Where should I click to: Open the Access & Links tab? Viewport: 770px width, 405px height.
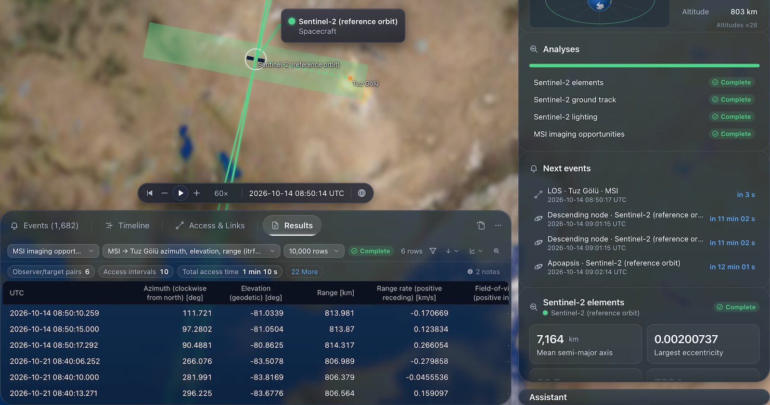tap(210, 226)
